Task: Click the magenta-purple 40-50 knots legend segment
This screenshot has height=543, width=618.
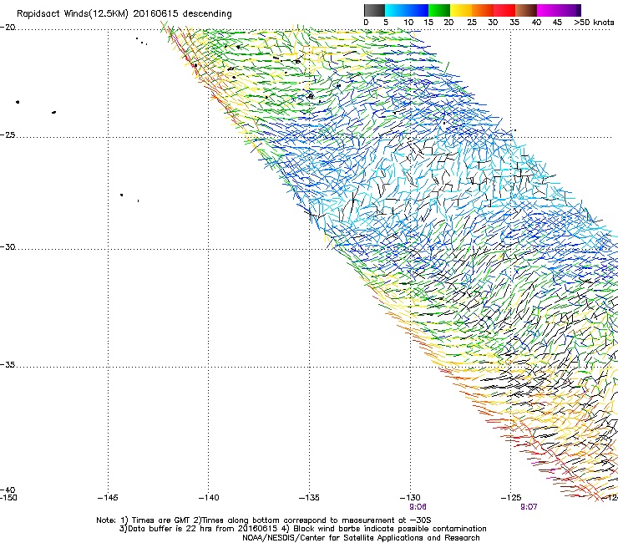Action: 559,10
